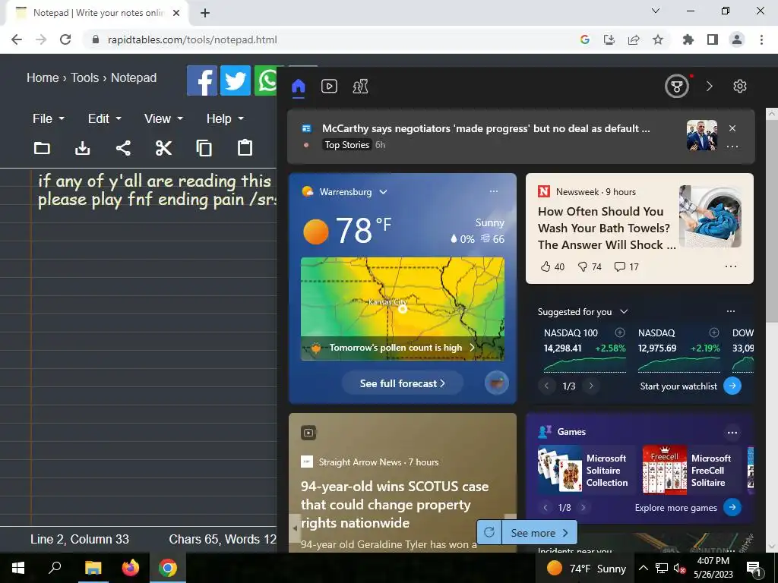Open taskbar weather 74°F Sunny widget
The image size is (778, 583).
click(586, 569)
